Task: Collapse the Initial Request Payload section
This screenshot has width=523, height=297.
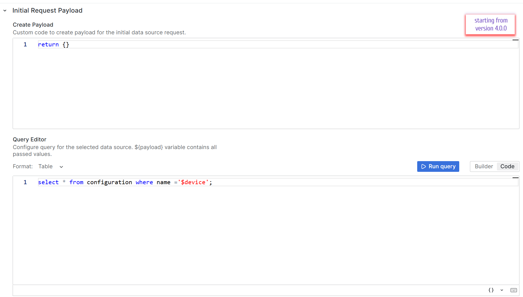Action: [5, 10]
